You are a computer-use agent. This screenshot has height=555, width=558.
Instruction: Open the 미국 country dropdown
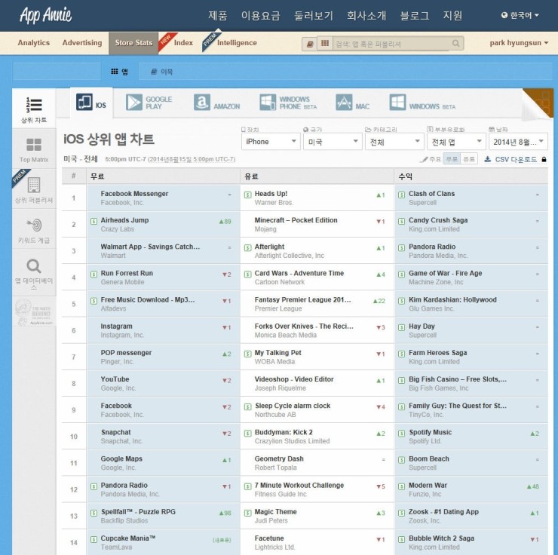[x=333, y=142]
